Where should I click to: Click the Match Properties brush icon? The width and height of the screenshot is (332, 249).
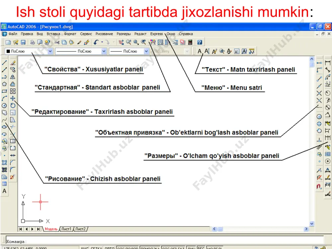click(79, 42)
